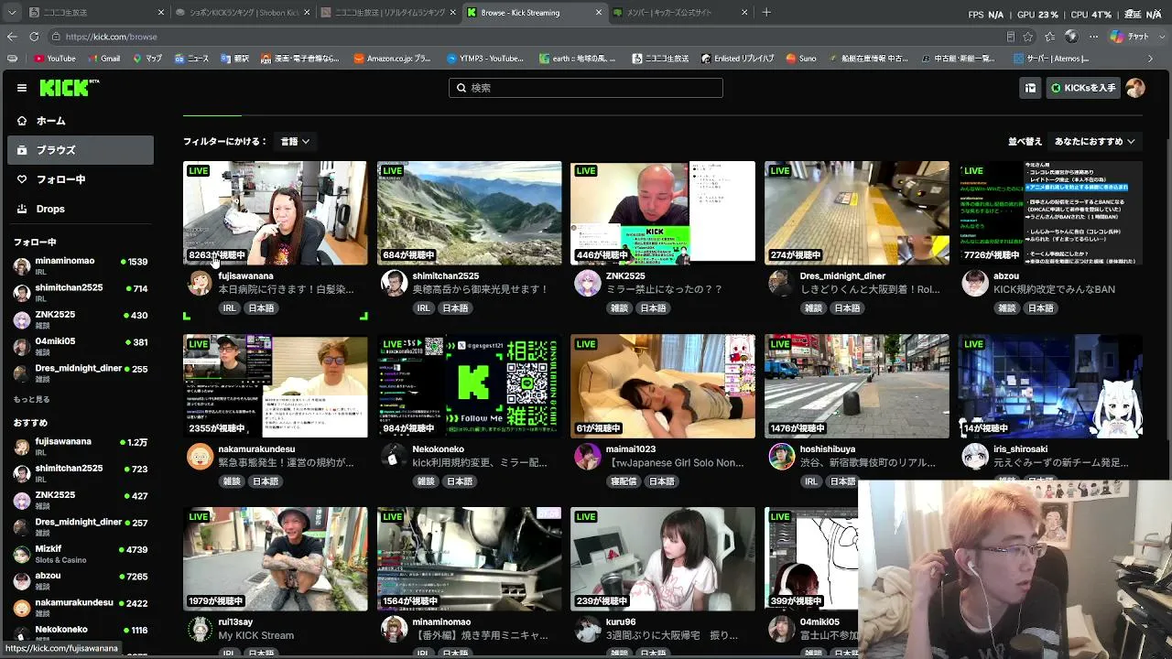Image resolution: width=1172 pixels, height=659 pixels.
Task: Go back with the browser back arrow
Action: point(12,37)
